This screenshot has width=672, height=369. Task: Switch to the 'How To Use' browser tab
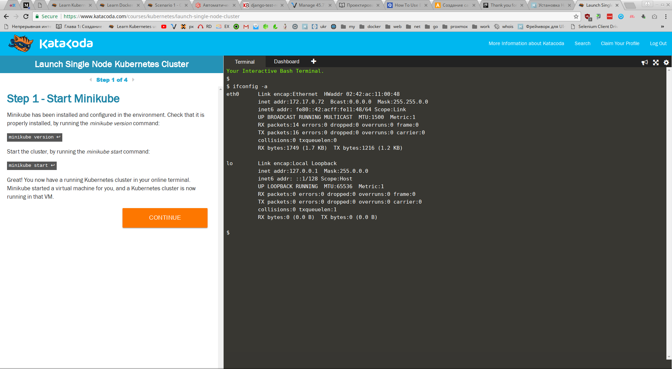pyautogui.click(x=407, y=5)
